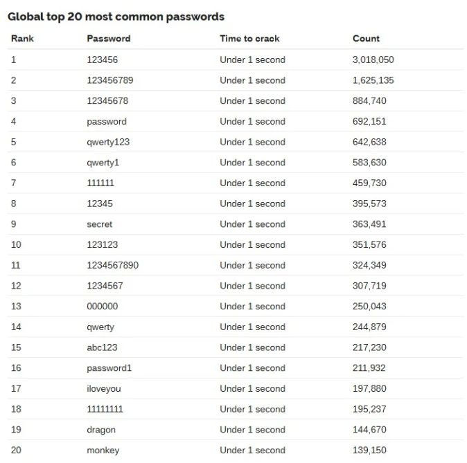Click the count 250,043 for 000000
This screenshot has width=467, height=463.
(369, 306)
